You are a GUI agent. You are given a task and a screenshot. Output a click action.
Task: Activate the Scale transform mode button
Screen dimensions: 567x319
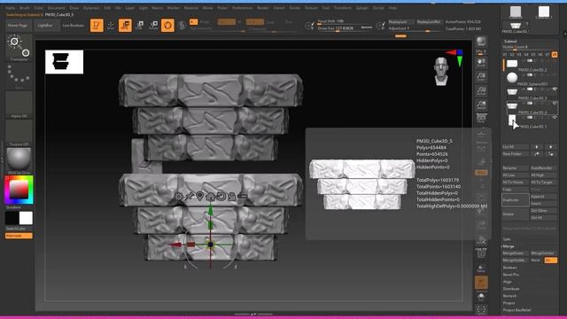pyautogui.click(x=139, y=26)
